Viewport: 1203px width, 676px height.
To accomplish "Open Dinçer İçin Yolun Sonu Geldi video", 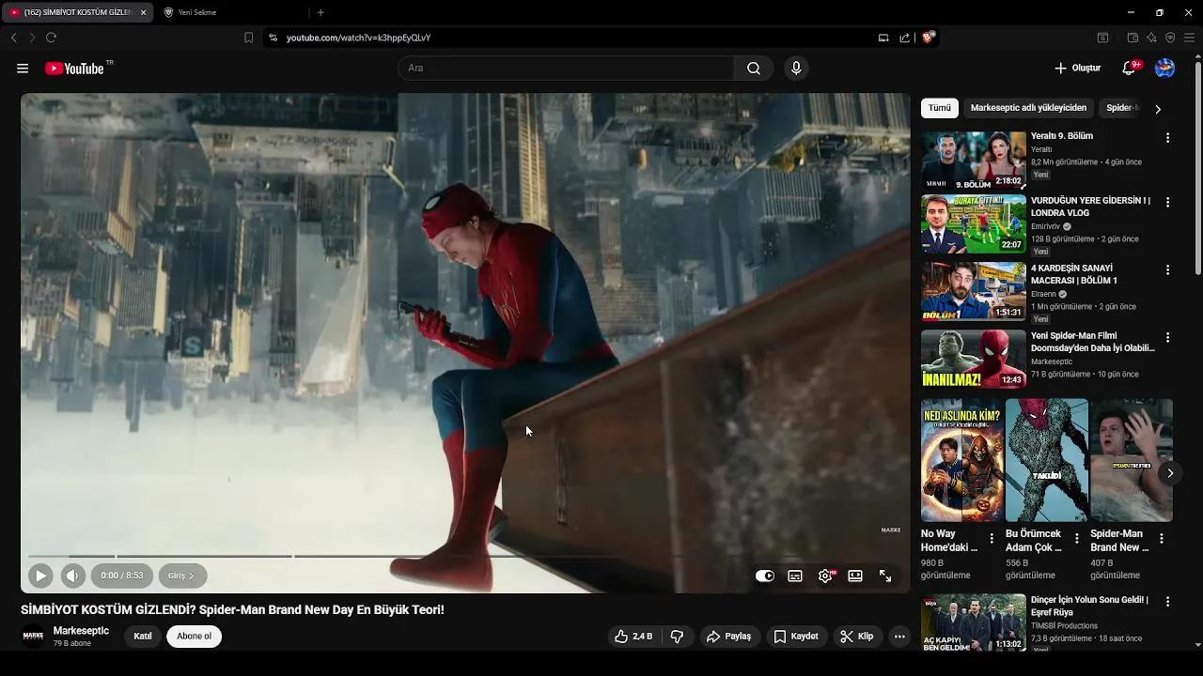I will click(974, 622).
